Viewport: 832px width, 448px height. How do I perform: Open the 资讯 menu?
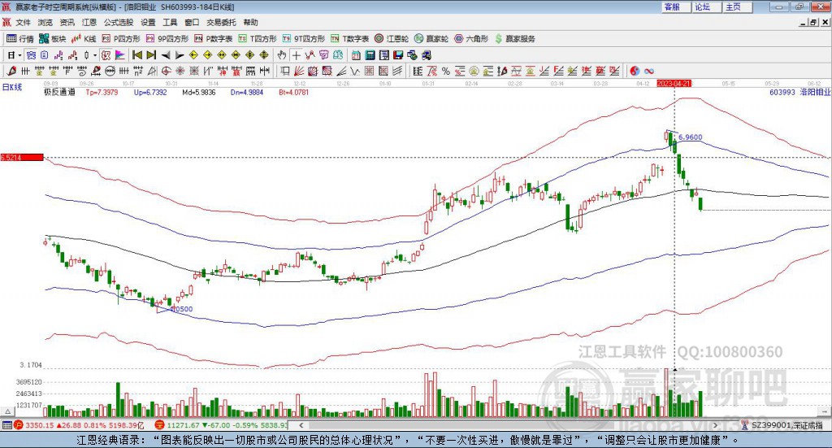67,22
